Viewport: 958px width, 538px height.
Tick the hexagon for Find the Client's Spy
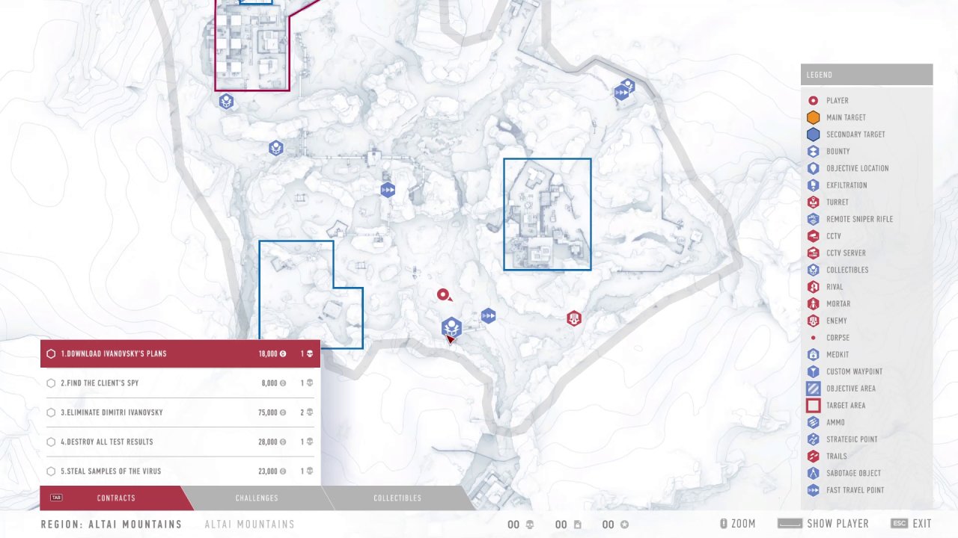click(51, 383)
